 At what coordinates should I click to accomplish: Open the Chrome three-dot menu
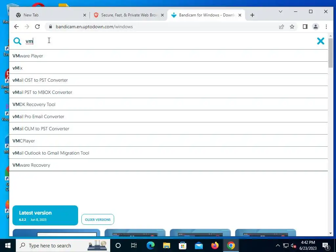tap(326, 27)
